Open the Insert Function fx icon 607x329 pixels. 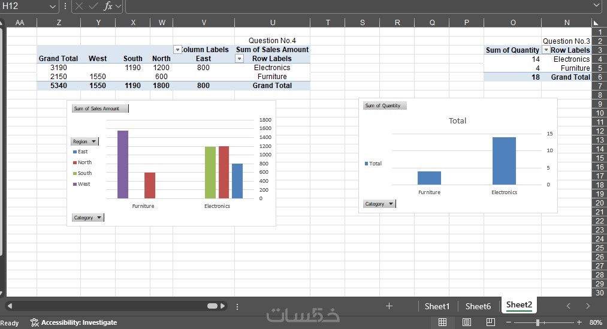(108, 6)
